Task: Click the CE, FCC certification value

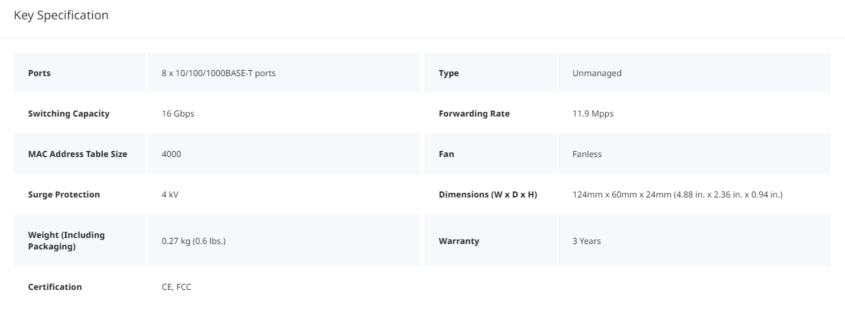Action: (176, 287)
